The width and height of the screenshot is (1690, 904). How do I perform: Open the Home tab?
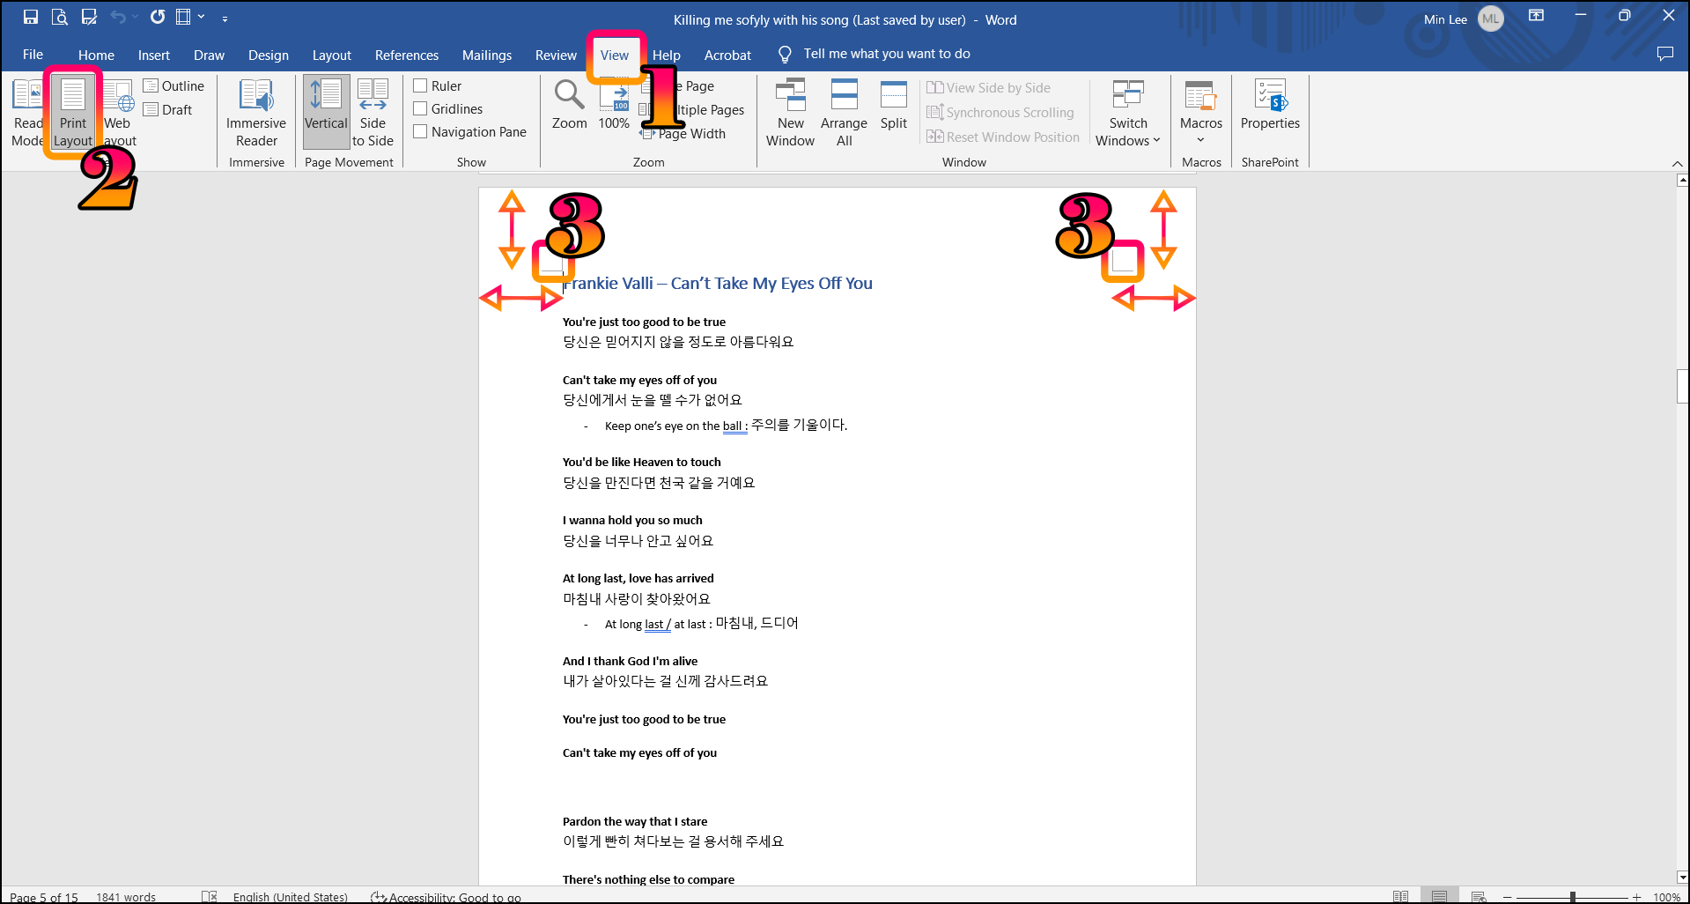point(96,55)
